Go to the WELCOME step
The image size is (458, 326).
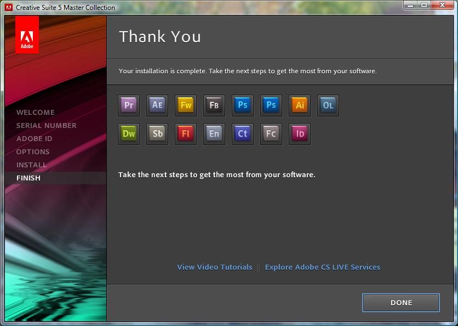click(36, 112)
